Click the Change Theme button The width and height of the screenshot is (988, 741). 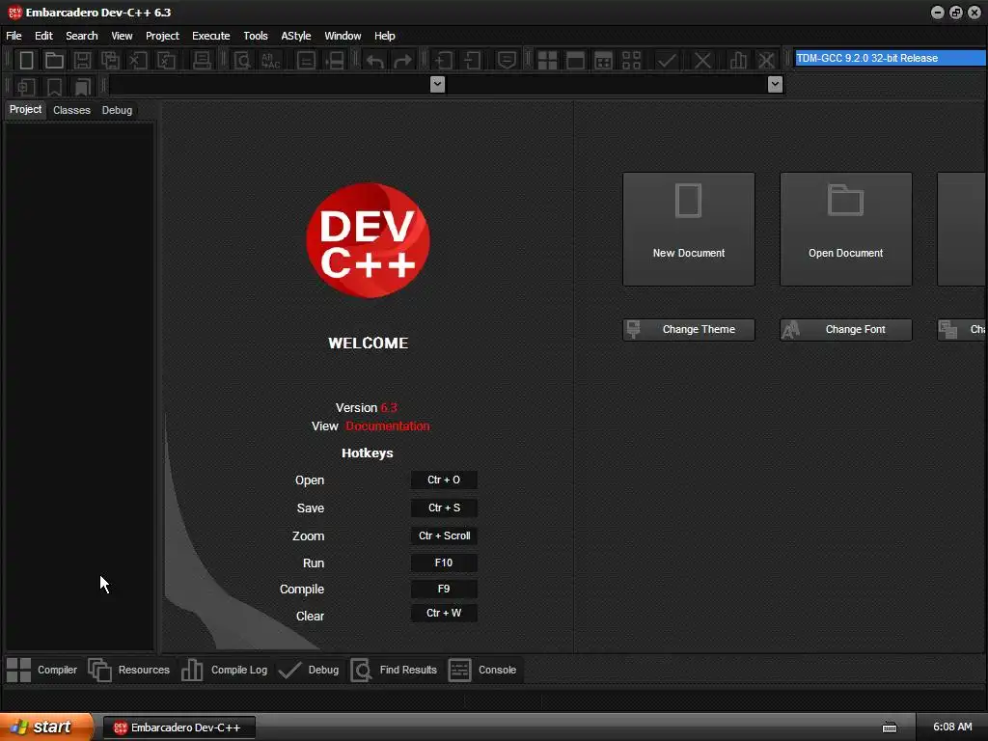tap(689, 330)
